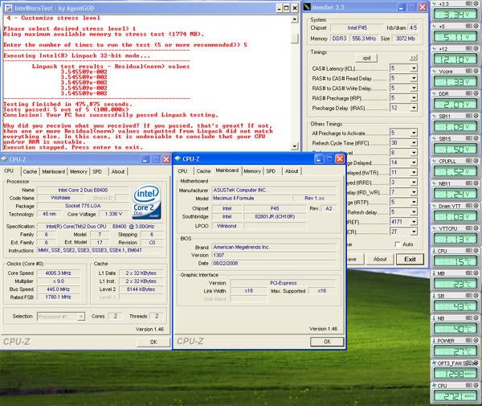
Task: Open the (tRRD) dropdown showing 3
Action: coord(414,182)
